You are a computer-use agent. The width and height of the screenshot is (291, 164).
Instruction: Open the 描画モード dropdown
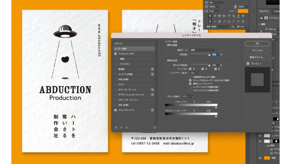pos(203,50)
